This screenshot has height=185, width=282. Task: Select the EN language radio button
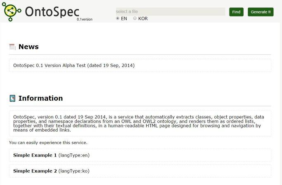tap(118, 18)
